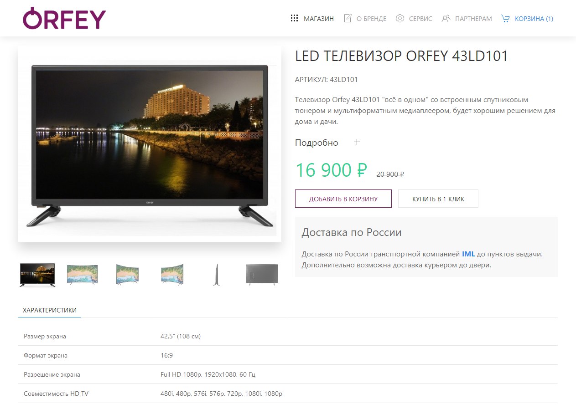Image resolution: width=576 pixels, height=409 pixels.
Task: Follow the IML delivery company link
Action: [x=468, y=254]
